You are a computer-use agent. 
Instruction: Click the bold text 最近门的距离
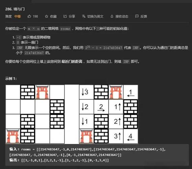pyautogui.click(x=72, y=61)
